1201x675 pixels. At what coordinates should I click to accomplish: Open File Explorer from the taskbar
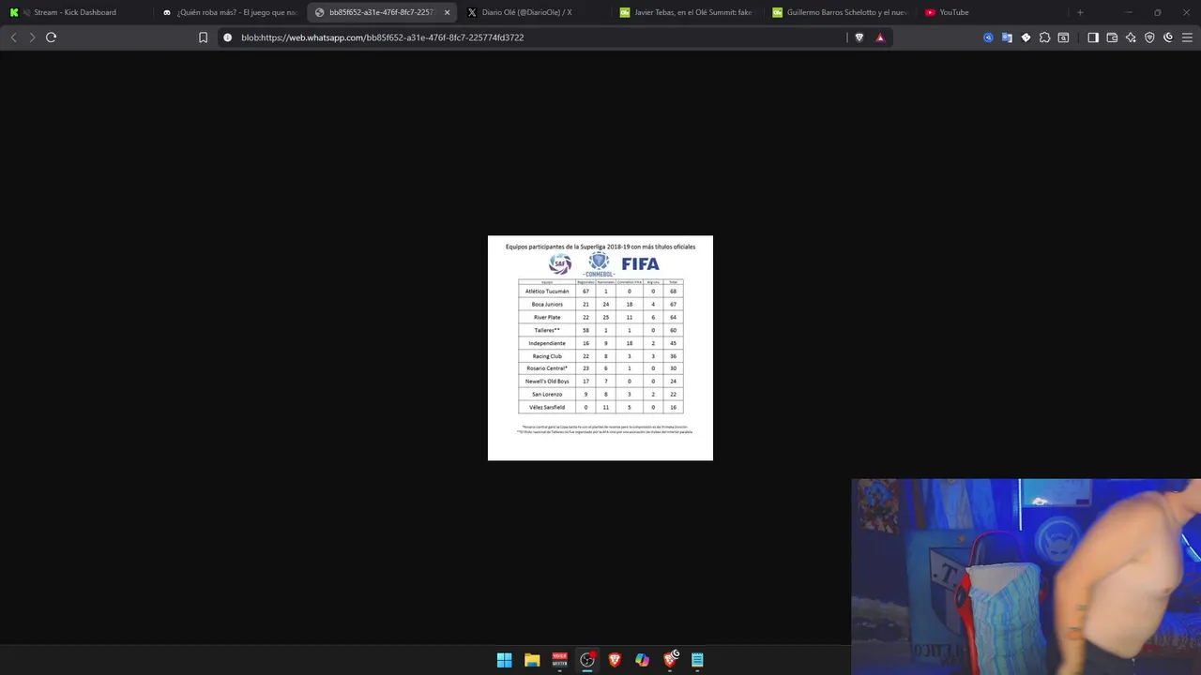click(x=532, y=660)
